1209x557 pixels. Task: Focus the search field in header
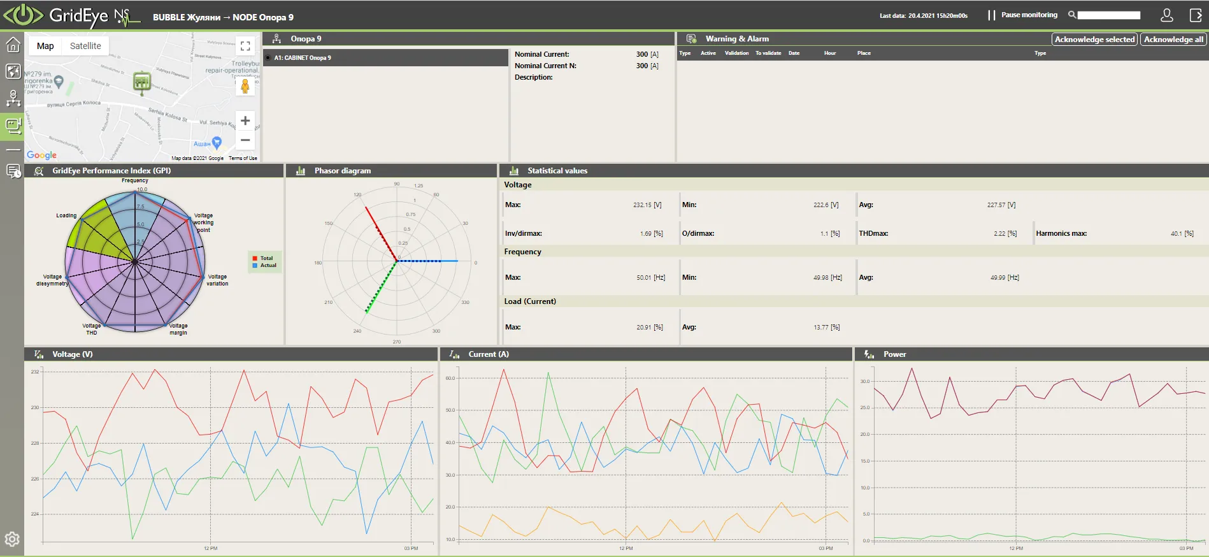tap(1108, 15)
